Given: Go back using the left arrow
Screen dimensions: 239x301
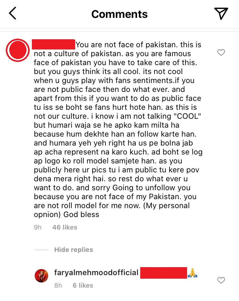Looking at the screenshot, I should point(12,13).
